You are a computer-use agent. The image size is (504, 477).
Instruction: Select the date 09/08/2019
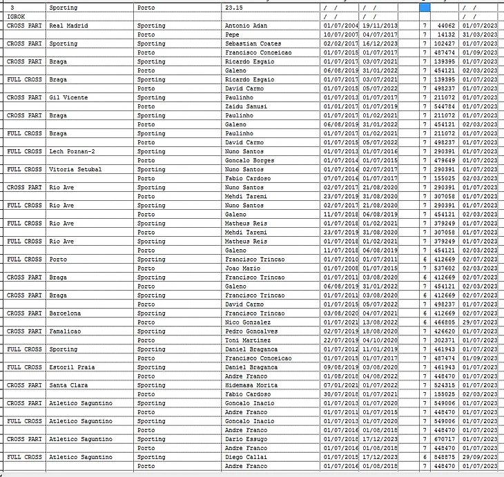pos(340,368)
